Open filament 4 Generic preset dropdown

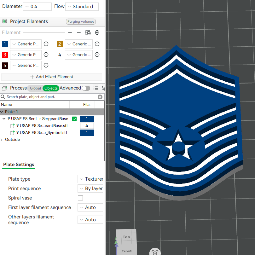coord(79,55)
